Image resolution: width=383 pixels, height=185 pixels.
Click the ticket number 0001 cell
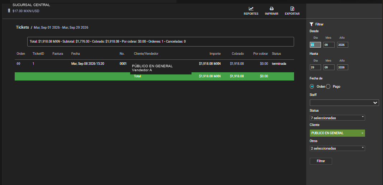click(x=123, y=64)
